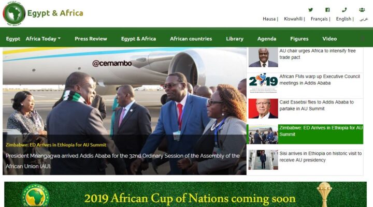Open the Facebook icon link

(x=327, y=10)
